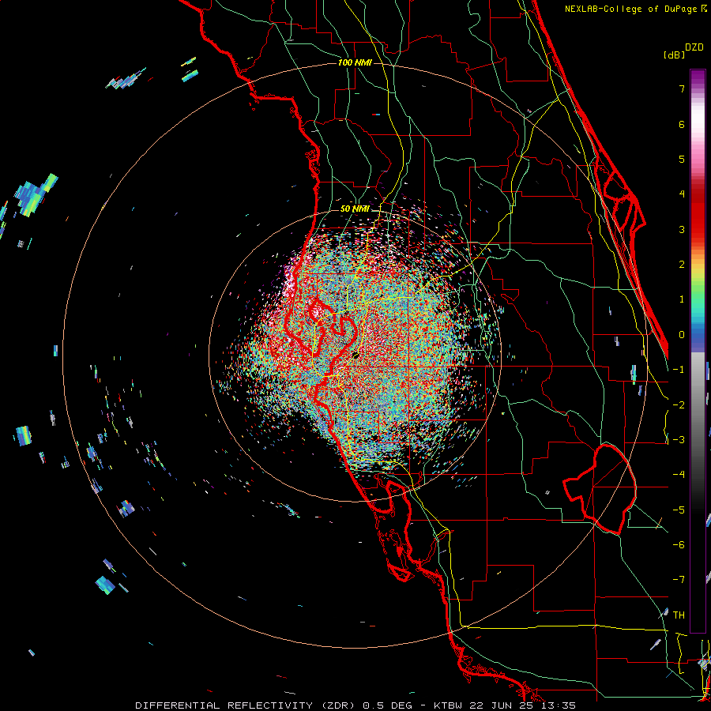Click the "-3" color scale tick label
The image size is (711, 711).
(679, 440)
